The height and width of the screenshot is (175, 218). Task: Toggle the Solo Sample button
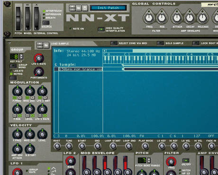160,43
